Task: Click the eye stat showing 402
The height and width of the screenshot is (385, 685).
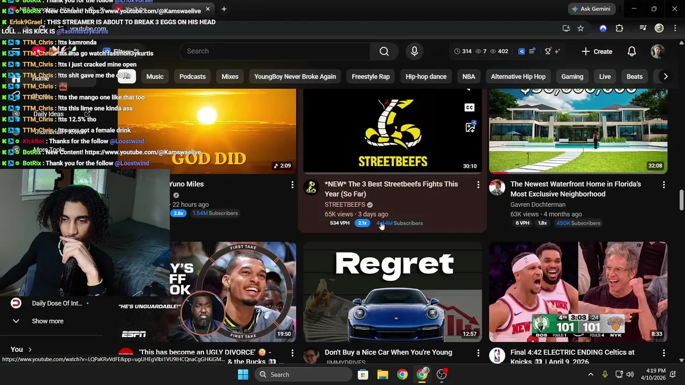Action: click(499, 51)
